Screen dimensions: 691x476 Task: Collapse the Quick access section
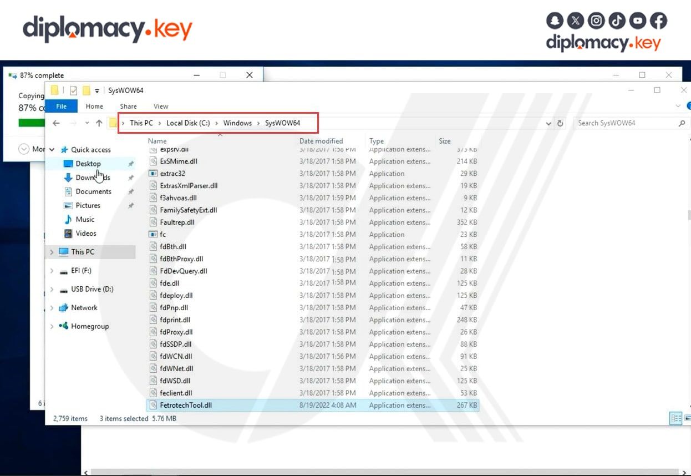pyautogui.click(x=50, y=150)
